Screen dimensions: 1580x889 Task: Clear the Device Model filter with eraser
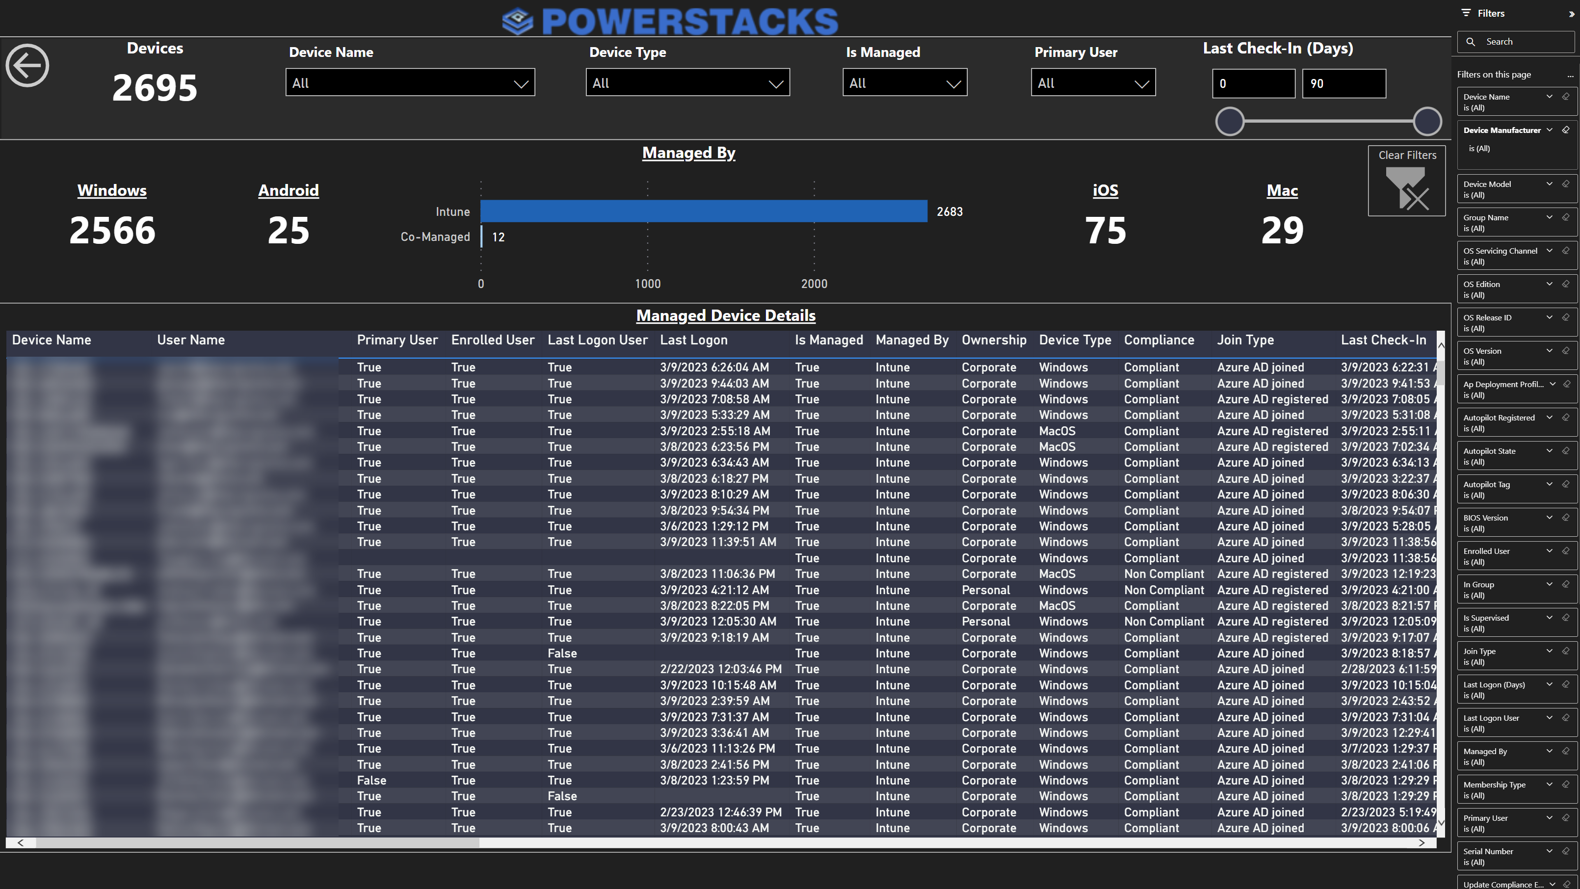[1565, 184]
